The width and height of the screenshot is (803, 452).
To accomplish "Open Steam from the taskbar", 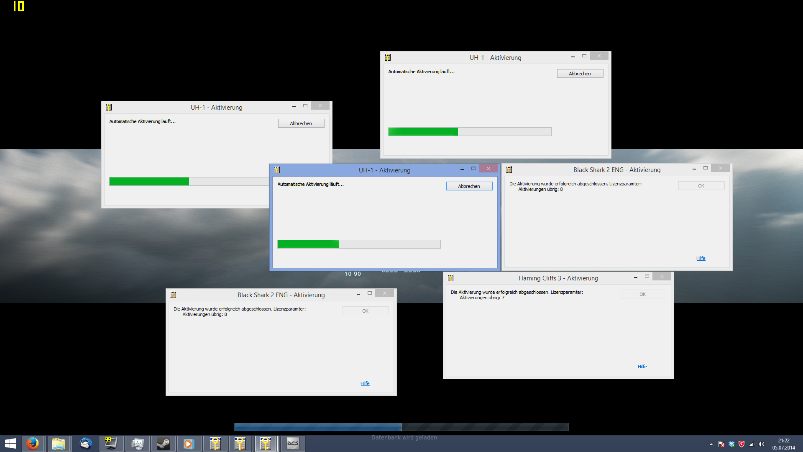I will tap(164, 444).
